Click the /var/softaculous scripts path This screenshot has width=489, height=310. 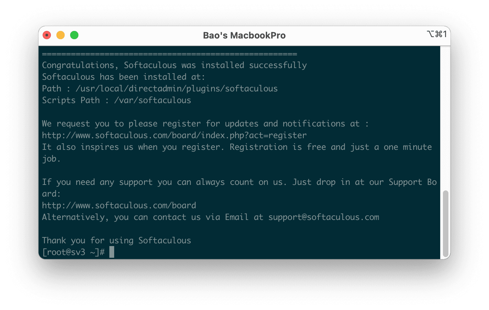click(x=152, y=100)
